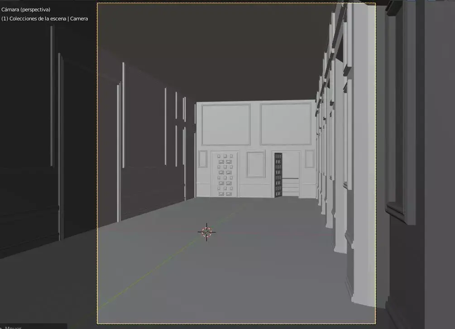Viewport: 455px width, 329px height.
Task: Click the 3D cursor on the floor
Action: [x=206, y=232]
